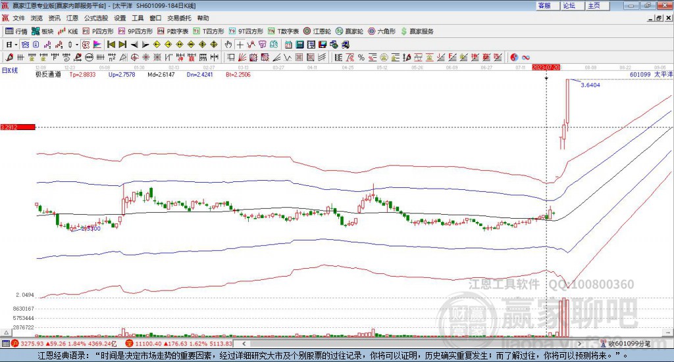Screen dimensions: 674x362
Task: Select the red pencil drawing tool
Action: tap(9, 57)
